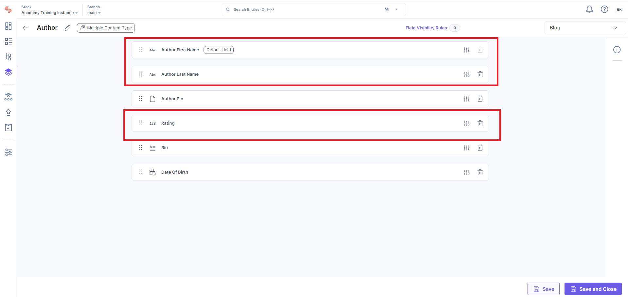Open the network nodes icon in sidebar
628x297 pixels.
click(x=9, y=97)
